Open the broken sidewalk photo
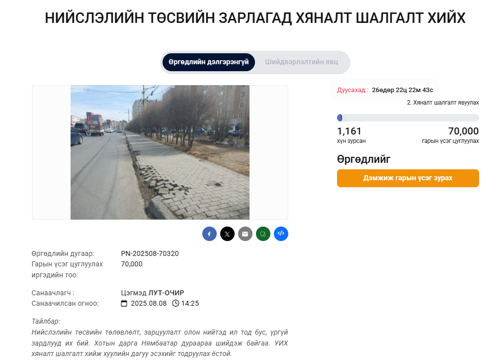Viewport: 503px width, 363px height. point(160,152)
